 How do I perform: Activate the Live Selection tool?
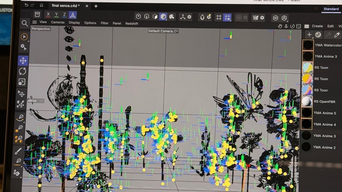click(24, 37)
